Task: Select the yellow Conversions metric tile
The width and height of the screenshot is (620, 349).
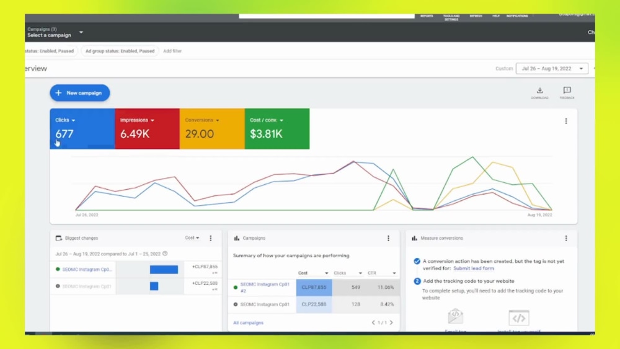Action: coord(212,129)
